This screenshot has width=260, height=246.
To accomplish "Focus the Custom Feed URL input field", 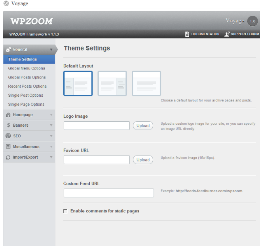I will click(x=109, y=193).
